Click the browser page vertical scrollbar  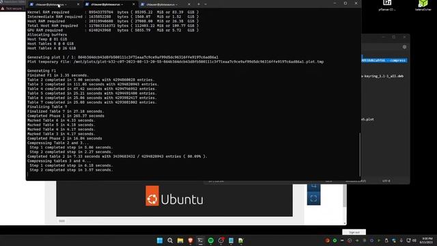point(345,195)
